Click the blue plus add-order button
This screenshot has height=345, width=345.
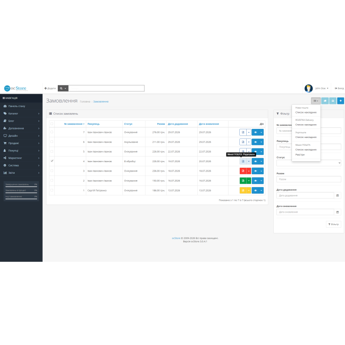[x=340, y=101]
